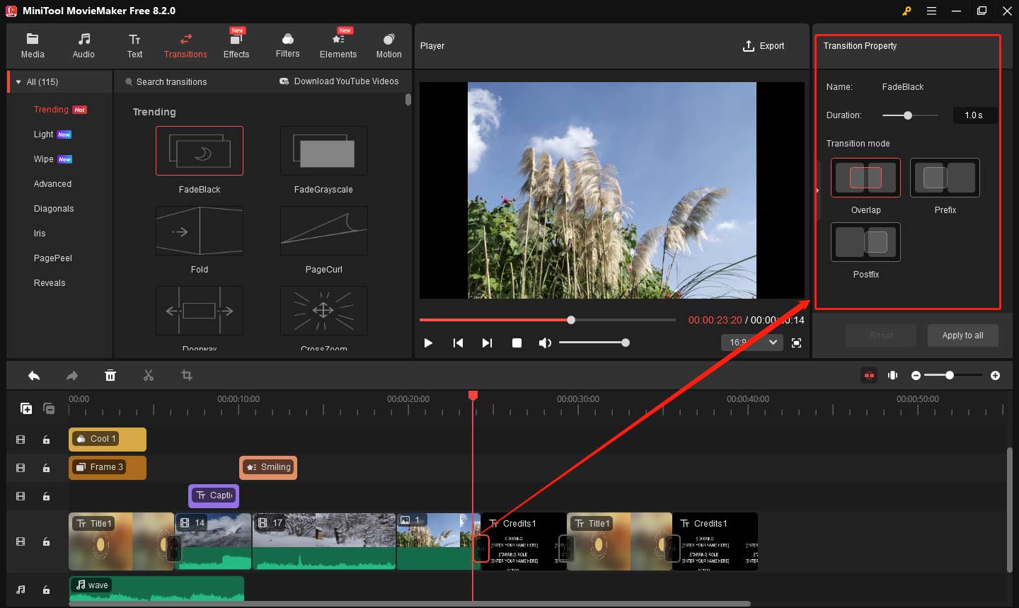Click the duration value field 1.0 s
1019x608 pixels.
[x=974, y=115]
